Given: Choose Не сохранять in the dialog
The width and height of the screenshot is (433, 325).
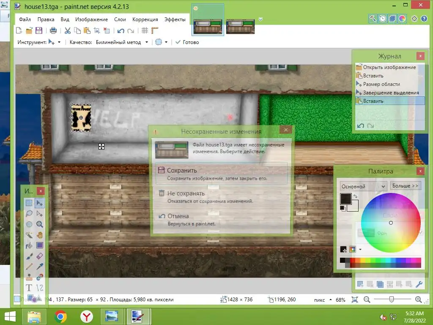Looking at the screenshot, I should [x=222, y=197].
